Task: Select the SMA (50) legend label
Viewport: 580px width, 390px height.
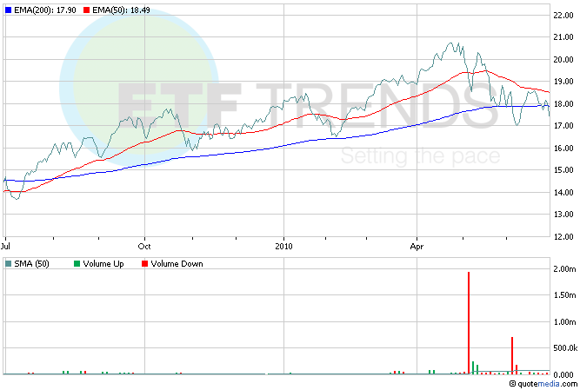Action: pyautogui.click(x=31, y=264)
